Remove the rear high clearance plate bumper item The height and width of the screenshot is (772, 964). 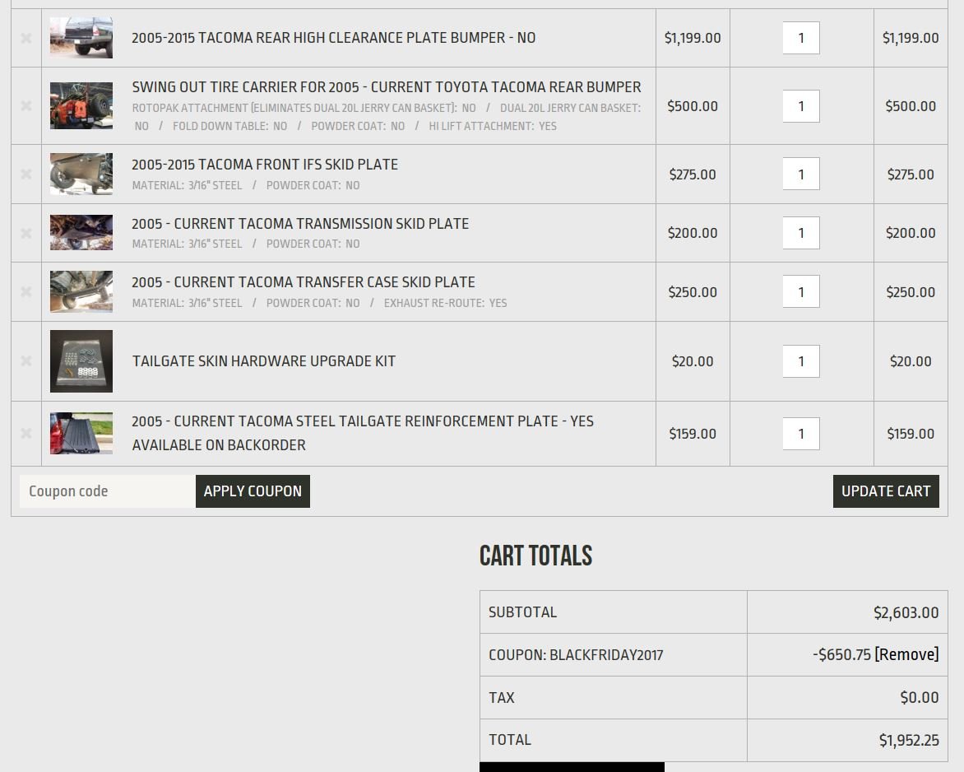pyautogui.click(x=25, y=38)
